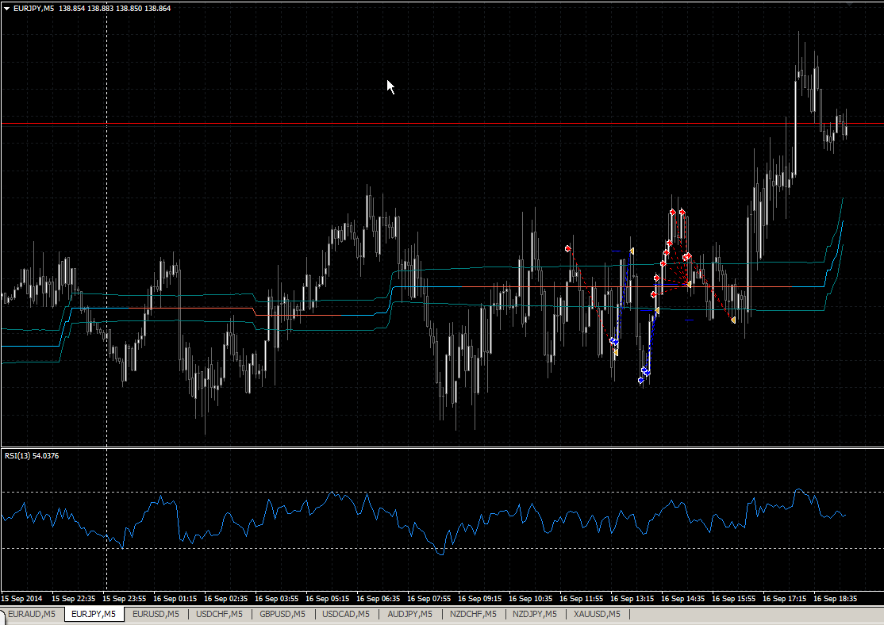
Task: Click the 16 Sep 10:35 time label
Action: [531, 599]
